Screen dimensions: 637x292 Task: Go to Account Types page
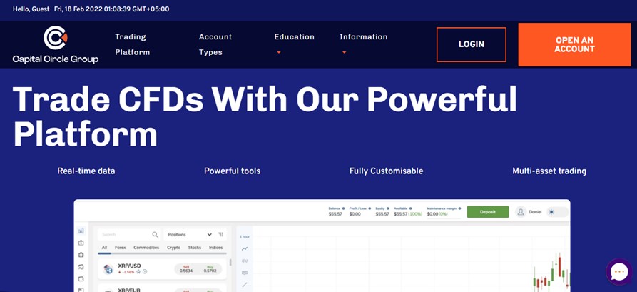click(215, 44)
